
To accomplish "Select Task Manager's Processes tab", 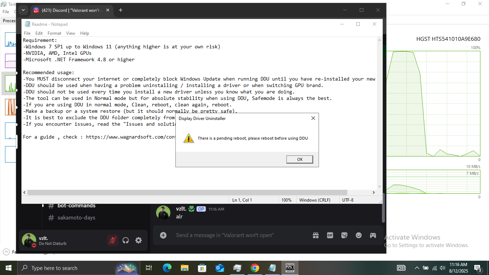I will coord(9,21).
